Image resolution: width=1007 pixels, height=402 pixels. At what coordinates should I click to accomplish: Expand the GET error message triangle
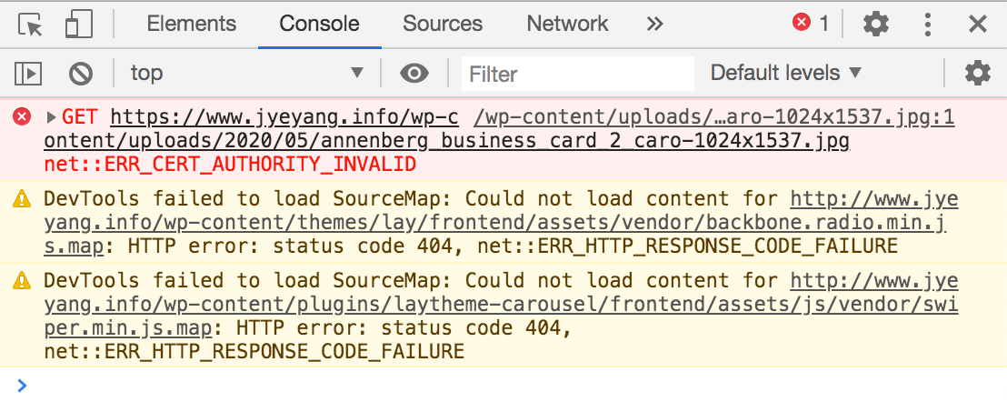(x=52, y=117)
